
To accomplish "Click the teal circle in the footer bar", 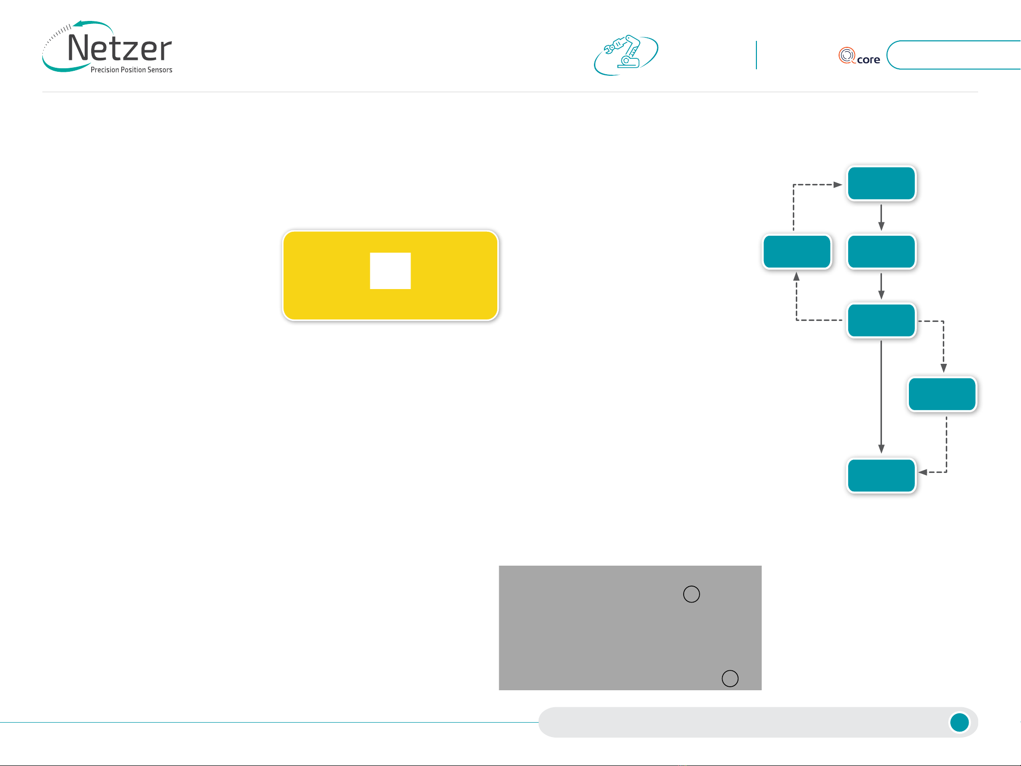I will (959, 722).
